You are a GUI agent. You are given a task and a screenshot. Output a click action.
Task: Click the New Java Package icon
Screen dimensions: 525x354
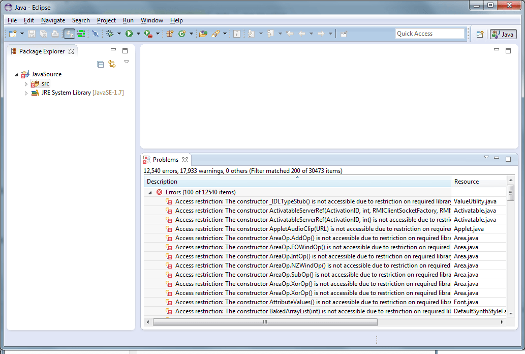click(x=170, y=34)
